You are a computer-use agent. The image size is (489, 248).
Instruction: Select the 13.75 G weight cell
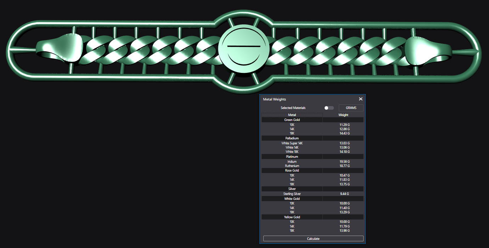click(344, 184)
